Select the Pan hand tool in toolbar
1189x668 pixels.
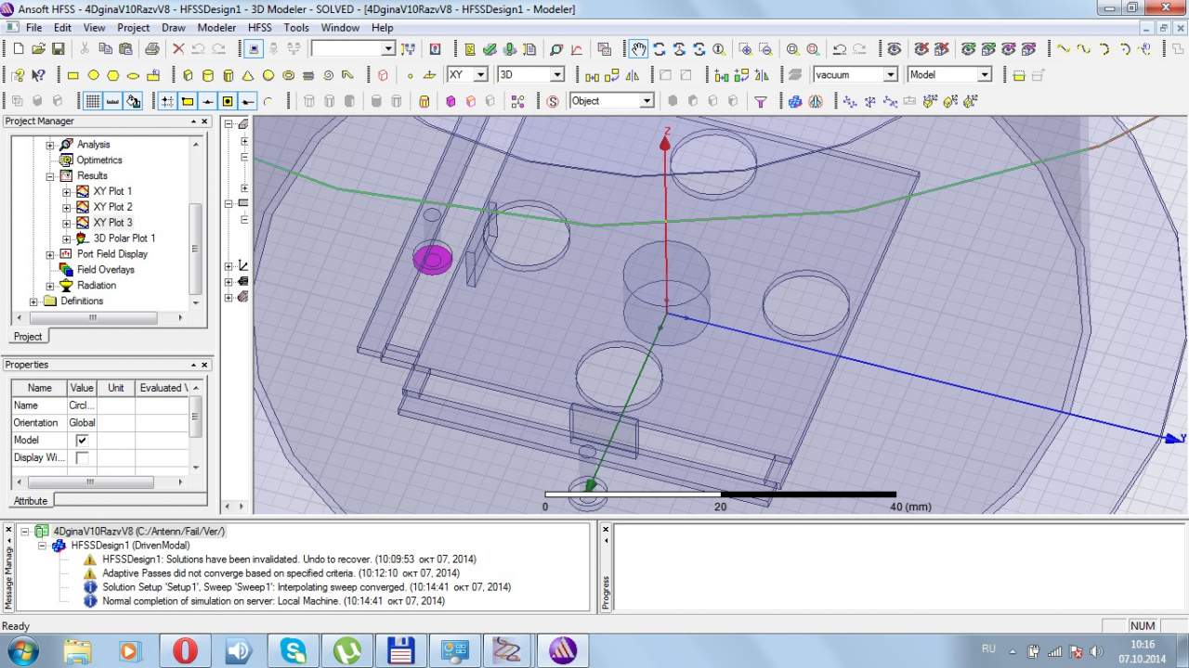(x=638, y=49)
